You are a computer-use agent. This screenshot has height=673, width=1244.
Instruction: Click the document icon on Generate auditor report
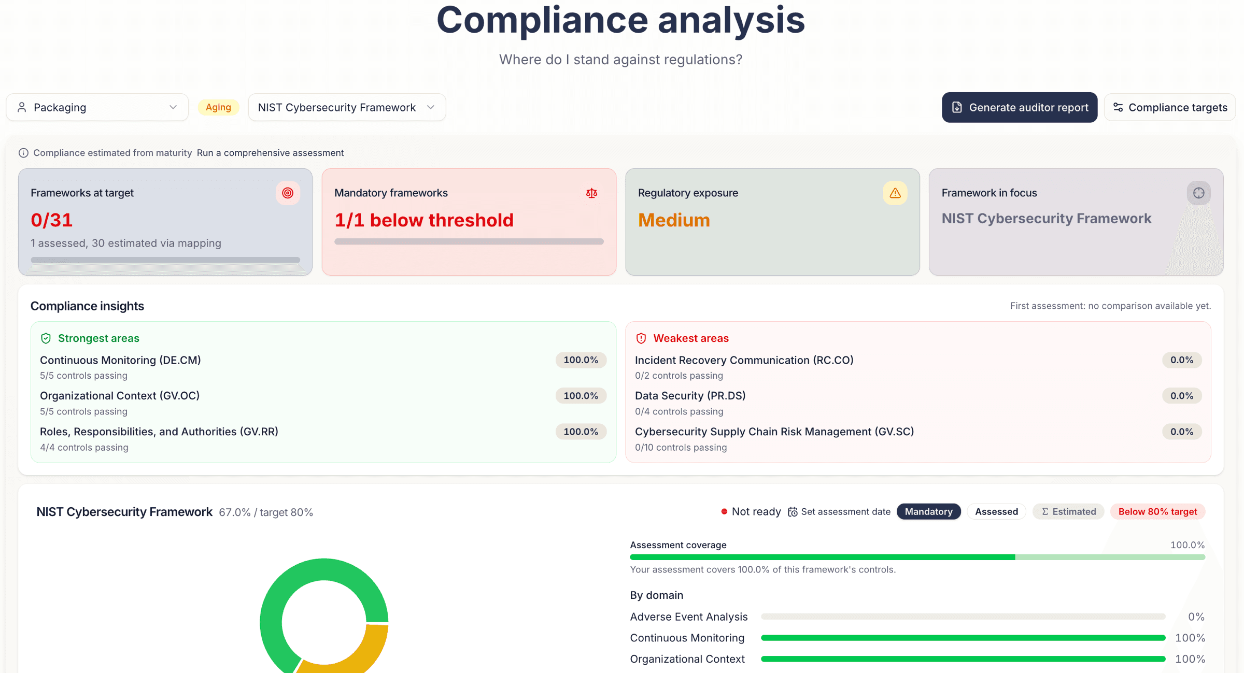pos(957,107)
